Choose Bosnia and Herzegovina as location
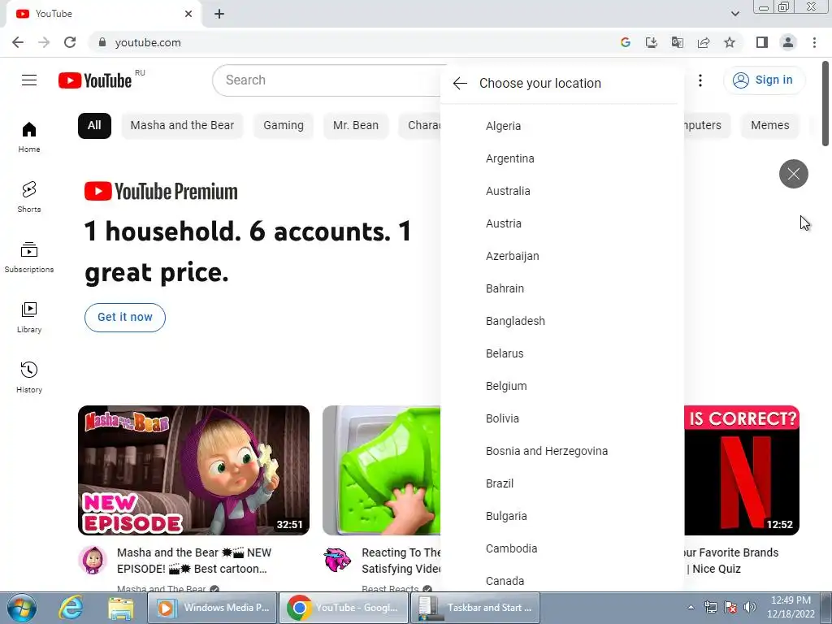Screen dimensions: 832x624 pos(562,451)
